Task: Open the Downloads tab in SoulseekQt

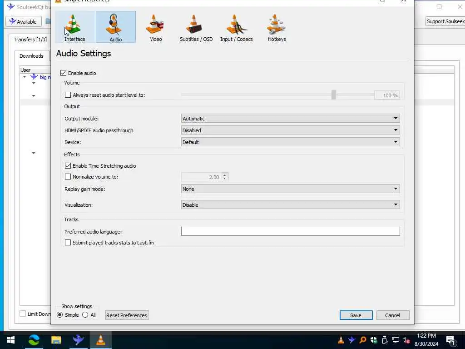Action: 31,56
